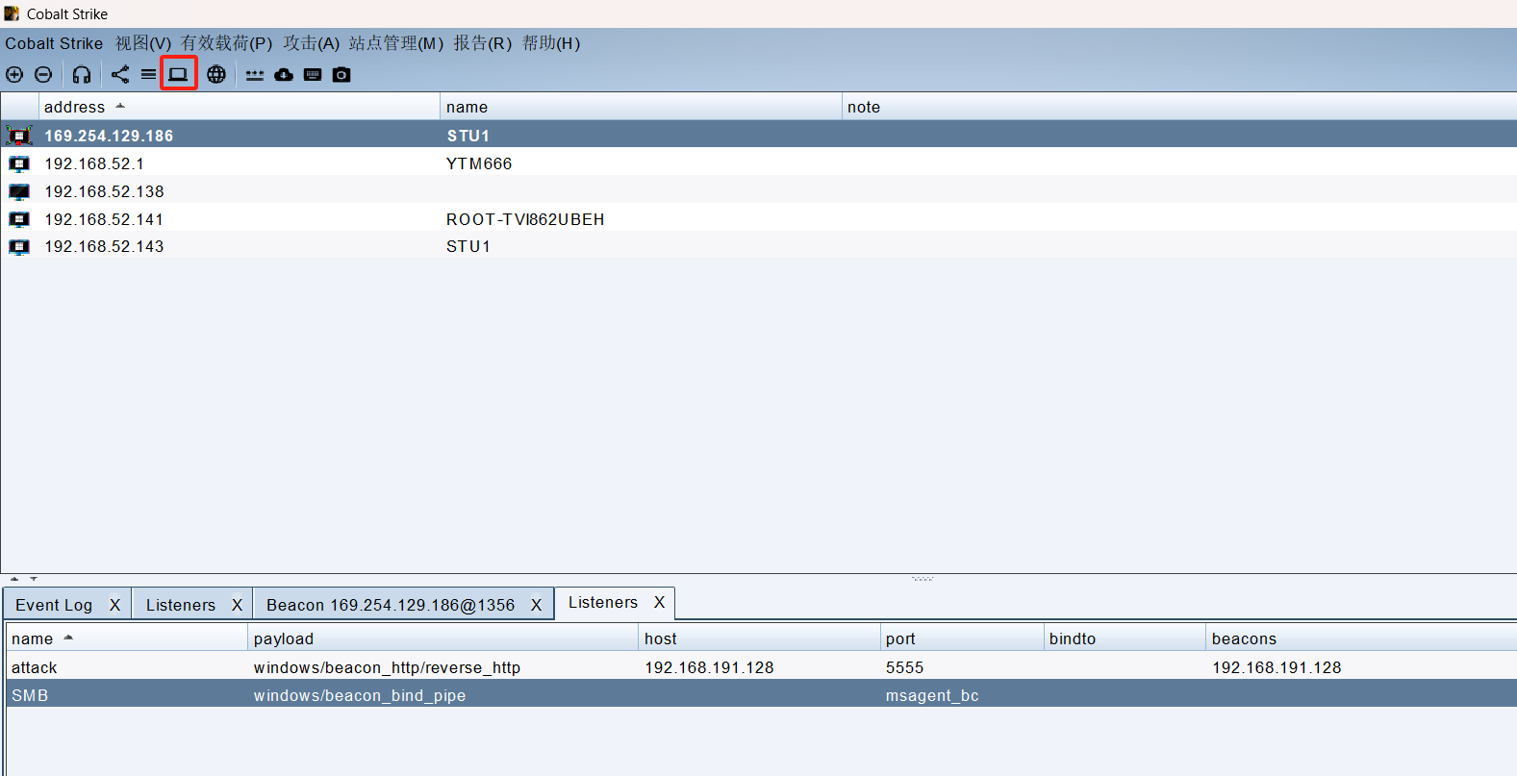Sort listeners by host column

click(760, 638)
